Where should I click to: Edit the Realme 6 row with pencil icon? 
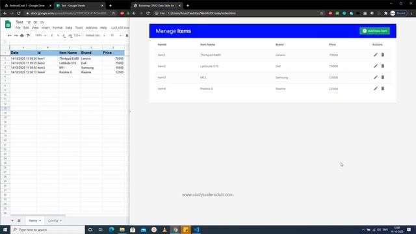click(x=376, y=88)
